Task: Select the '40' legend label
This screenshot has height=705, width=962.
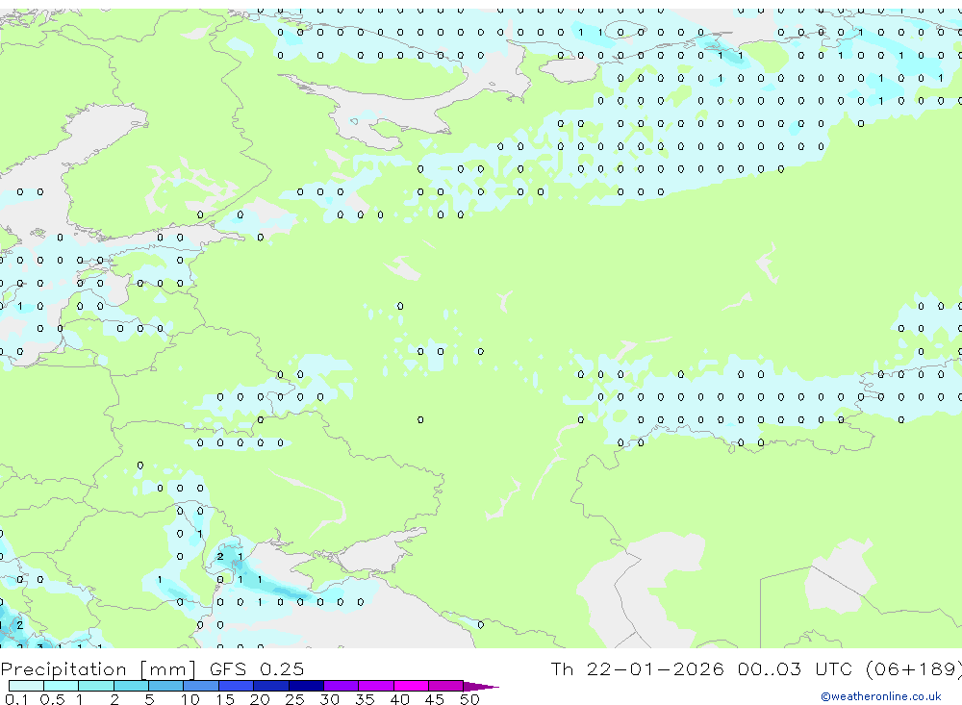Action: (x=400, y=699)
